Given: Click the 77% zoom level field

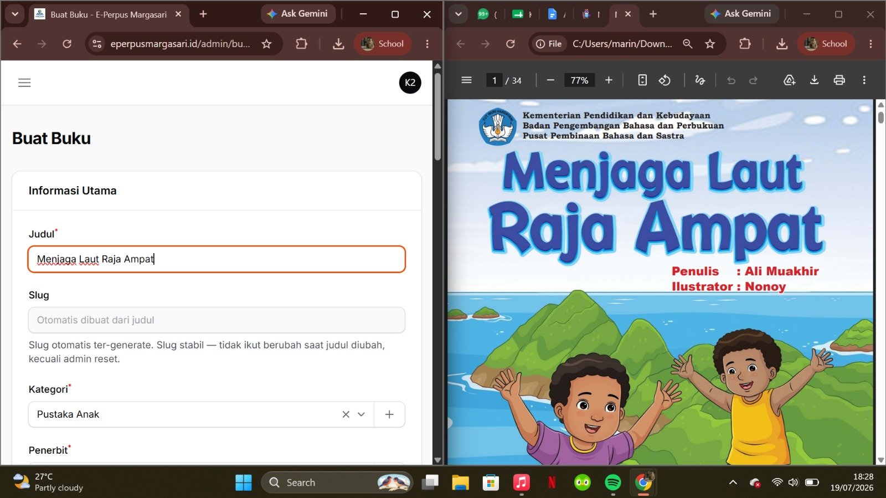Looking at the screenshot, I should pyautogui.click(x=579, y=80).
